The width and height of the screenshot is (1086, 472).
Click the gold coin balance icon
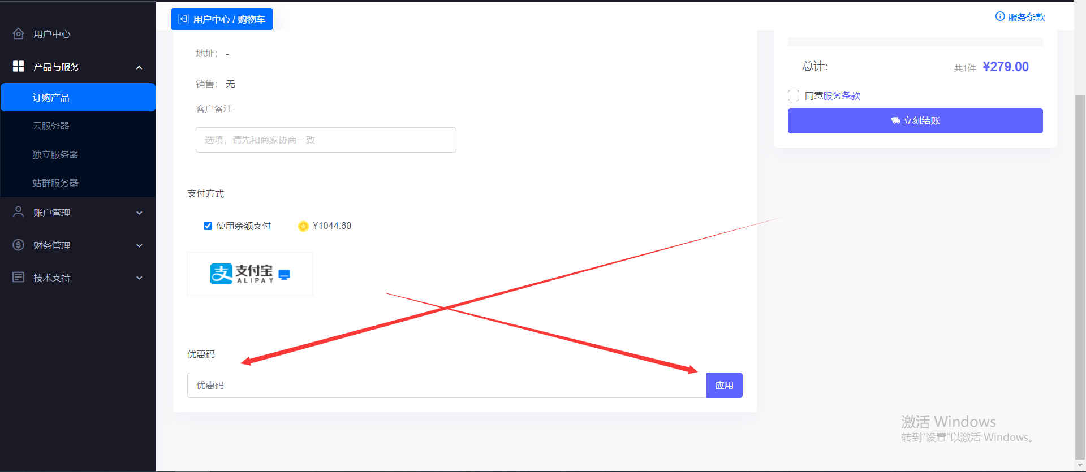coord(303,226)
